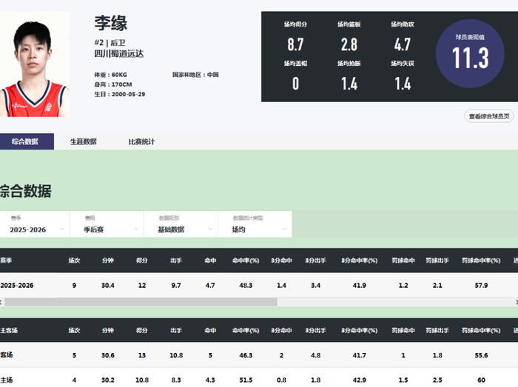Click the scrollbar left arrow
Image resolution: width=518 pixels, height=387 pixels.
click(x=2, y=302)
